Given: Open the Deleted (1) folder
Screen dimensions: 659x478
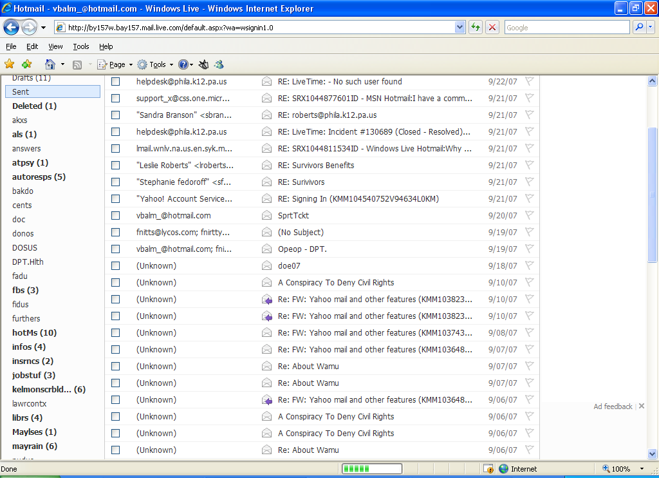Looking at the screenshot, I should (35, 106).
